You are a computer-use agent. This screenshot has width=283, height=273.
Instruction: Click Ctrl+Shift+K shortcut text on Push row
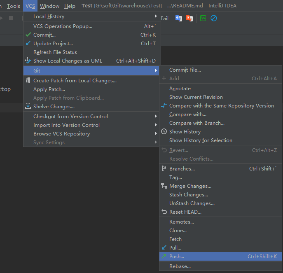point(262,257)
